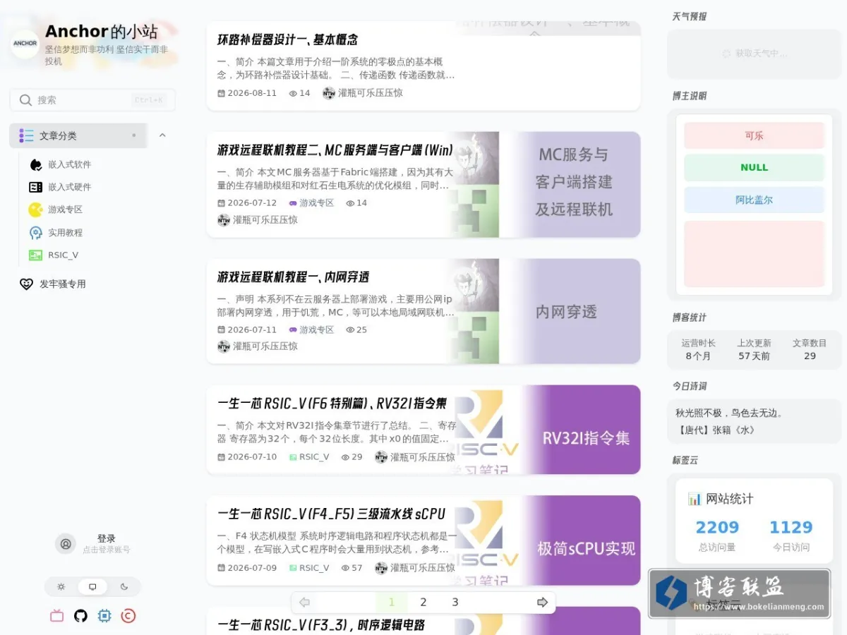Go to page 3 in pagination
The width and height of the screenshot is (847, 635).
coord(455,602)
